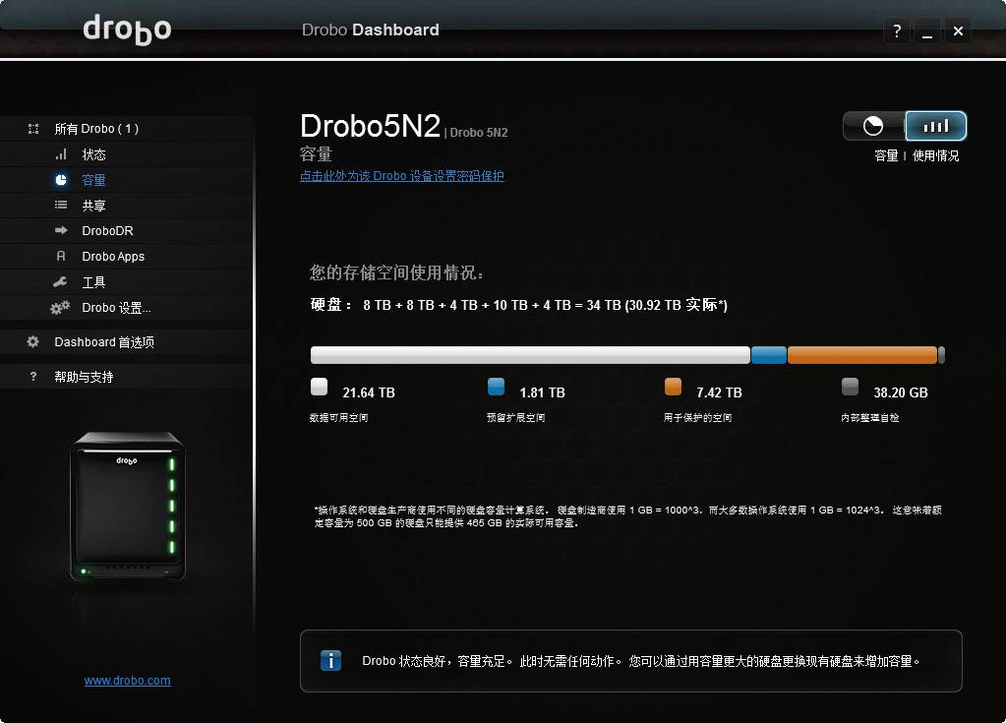
Task: Open Drobo 设置 settings
Action: (x=127, y=308)
